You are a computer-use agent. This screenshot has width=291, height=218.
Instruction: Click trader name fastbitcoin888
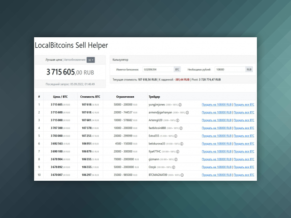(157, 128)
